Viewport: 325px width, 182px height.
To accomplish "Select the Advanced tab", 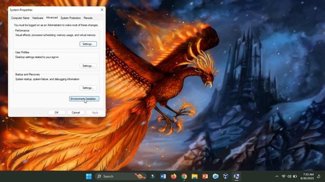I will (52, 18).
